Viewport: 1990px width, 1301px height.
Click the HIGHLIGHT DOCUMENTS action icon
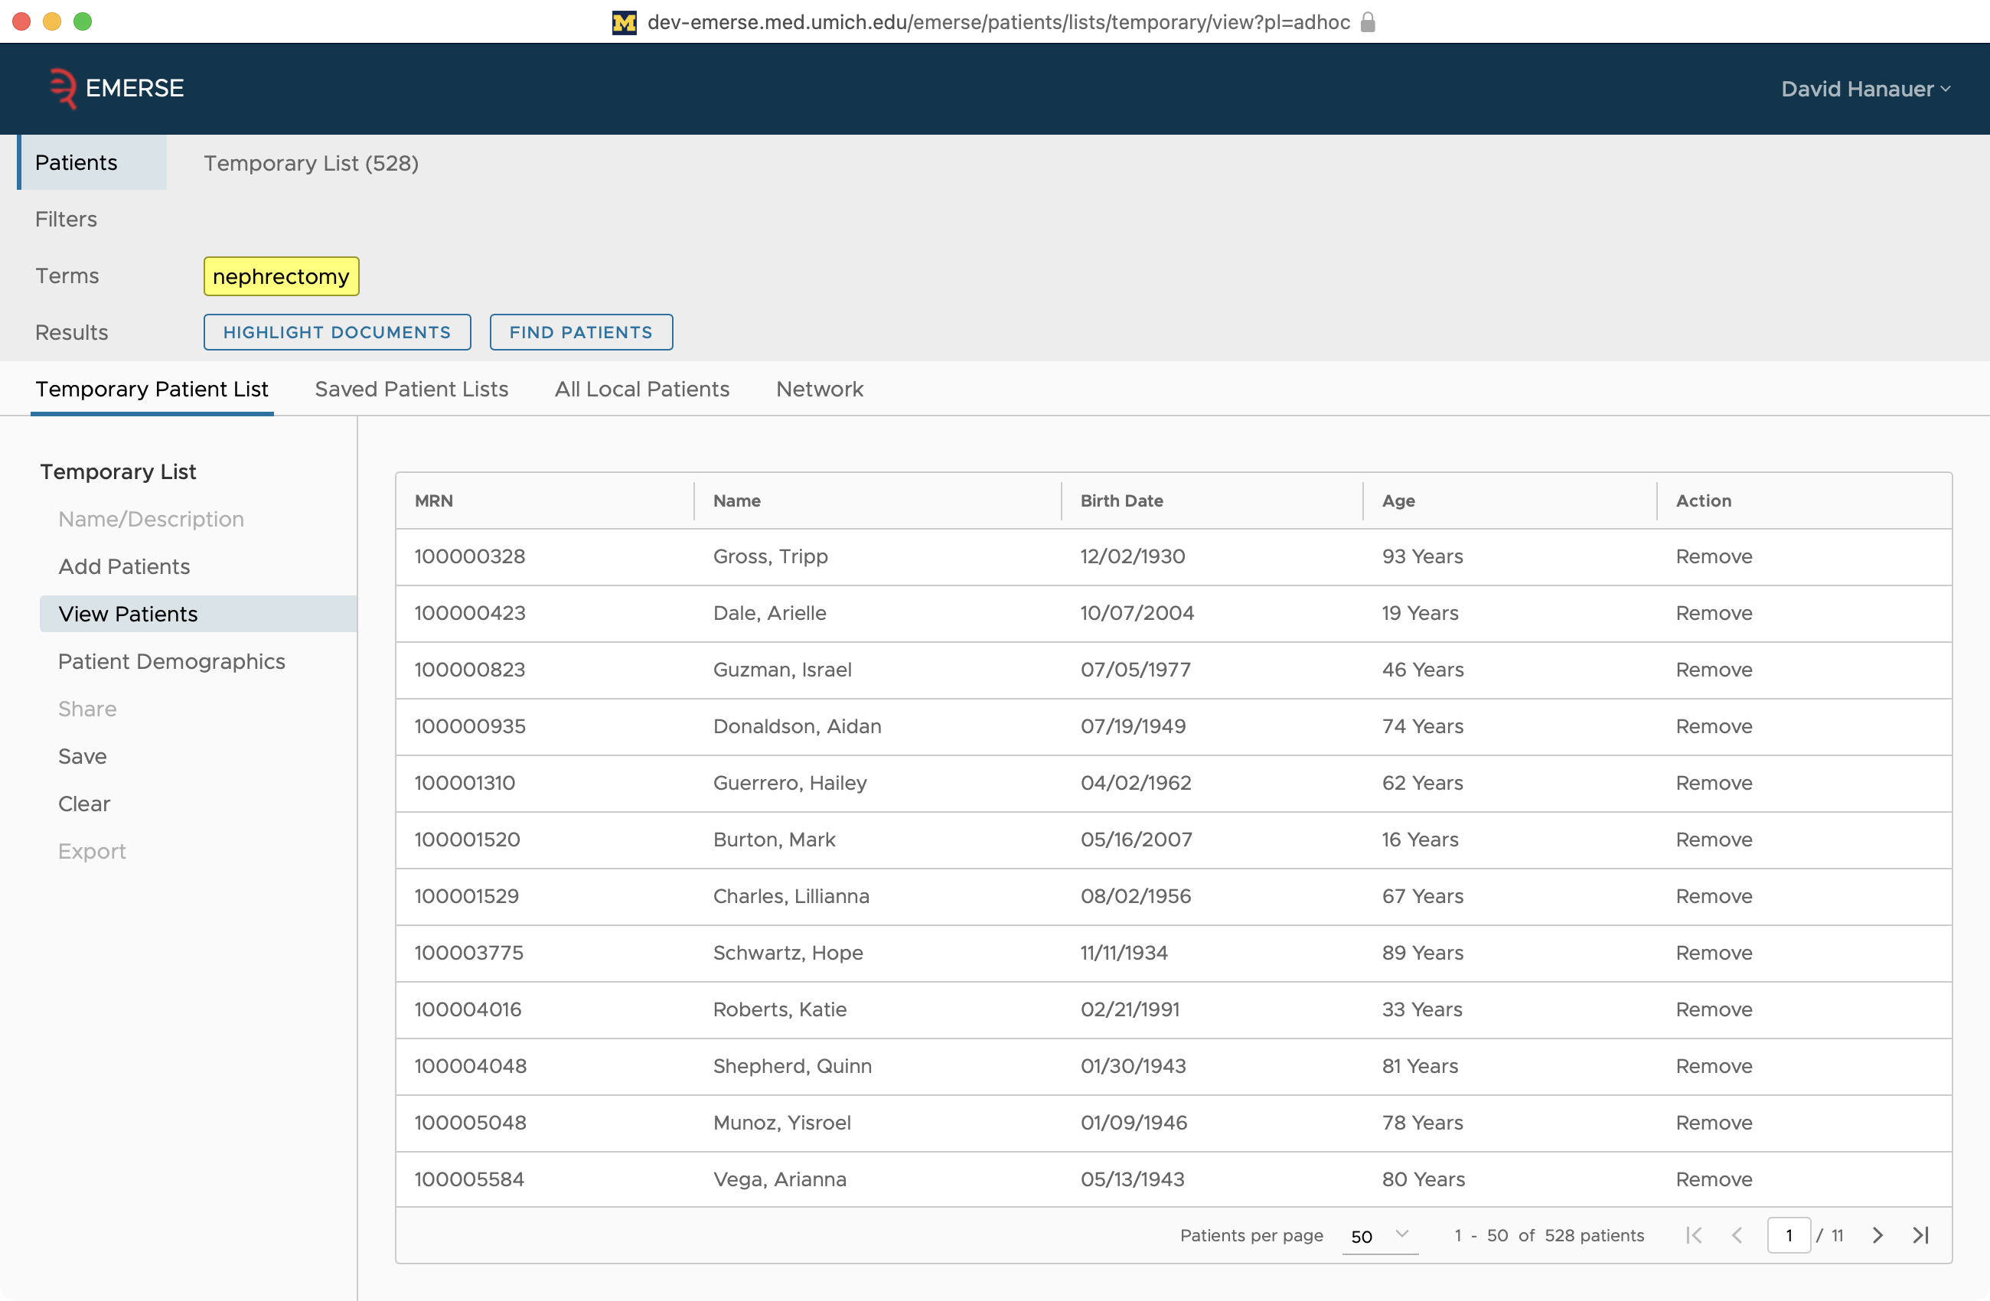tap(337, 331)
